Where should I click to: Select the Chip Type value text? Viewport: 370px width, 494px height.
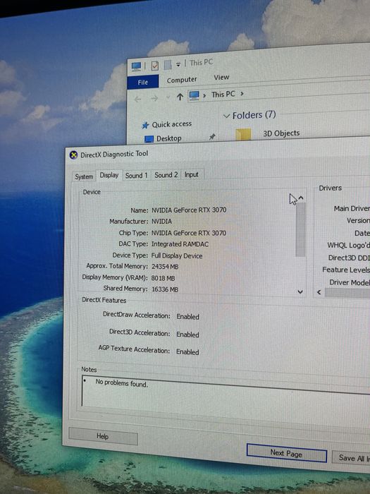[x=189, y=233]
